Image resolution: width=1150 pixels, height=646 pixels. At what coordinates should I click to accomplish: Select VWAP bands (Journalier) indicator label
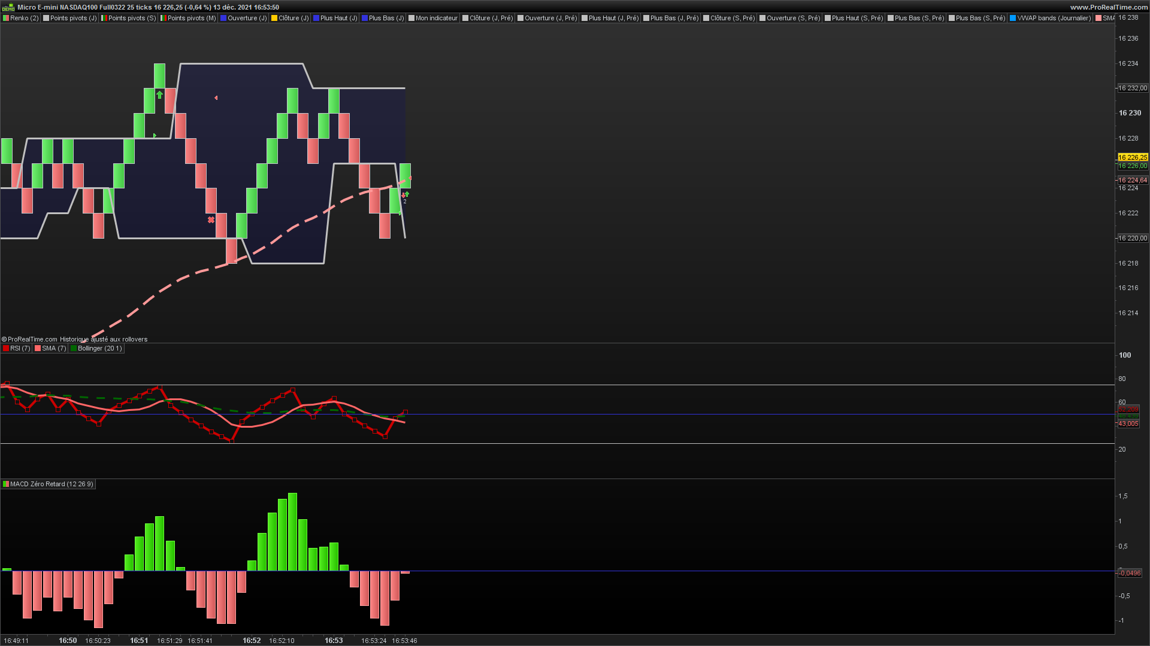[x=1054, y=18]
